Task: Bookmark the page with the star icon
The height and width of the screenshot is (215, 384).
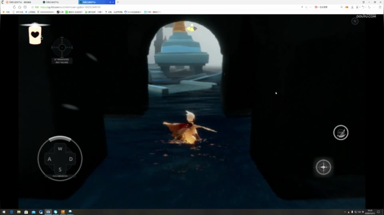Action: [33, 7]
